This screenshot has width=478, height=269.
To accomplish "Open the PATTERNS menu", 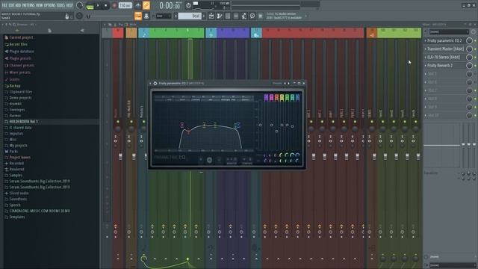I will (28, 5).
